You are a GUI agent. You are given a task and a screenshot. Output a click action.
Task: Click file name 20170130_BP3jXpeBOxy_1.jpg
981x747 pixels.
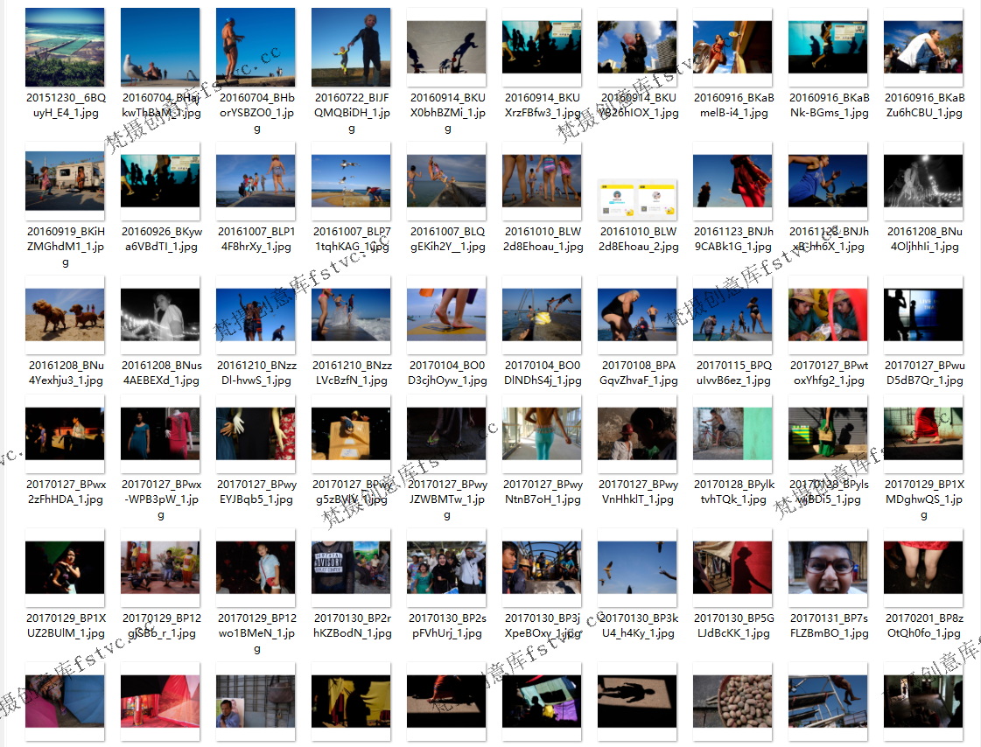(x=543, y=625)
